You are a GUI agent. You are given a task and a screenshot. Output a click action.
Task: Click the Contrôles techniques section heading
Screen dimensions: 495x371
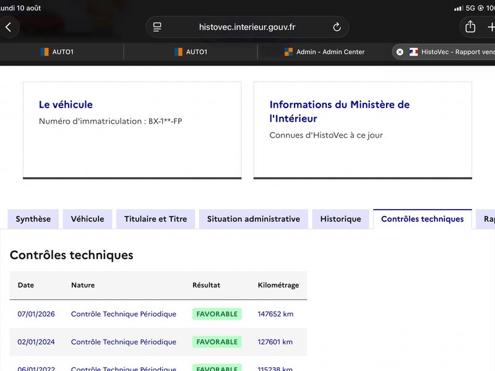pos(72,255)
